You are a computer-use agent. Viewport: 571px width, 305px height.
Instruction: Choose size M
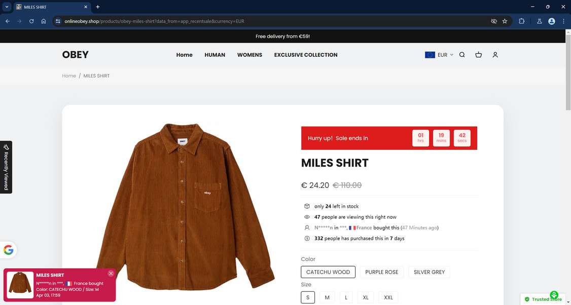pos(327,297)
